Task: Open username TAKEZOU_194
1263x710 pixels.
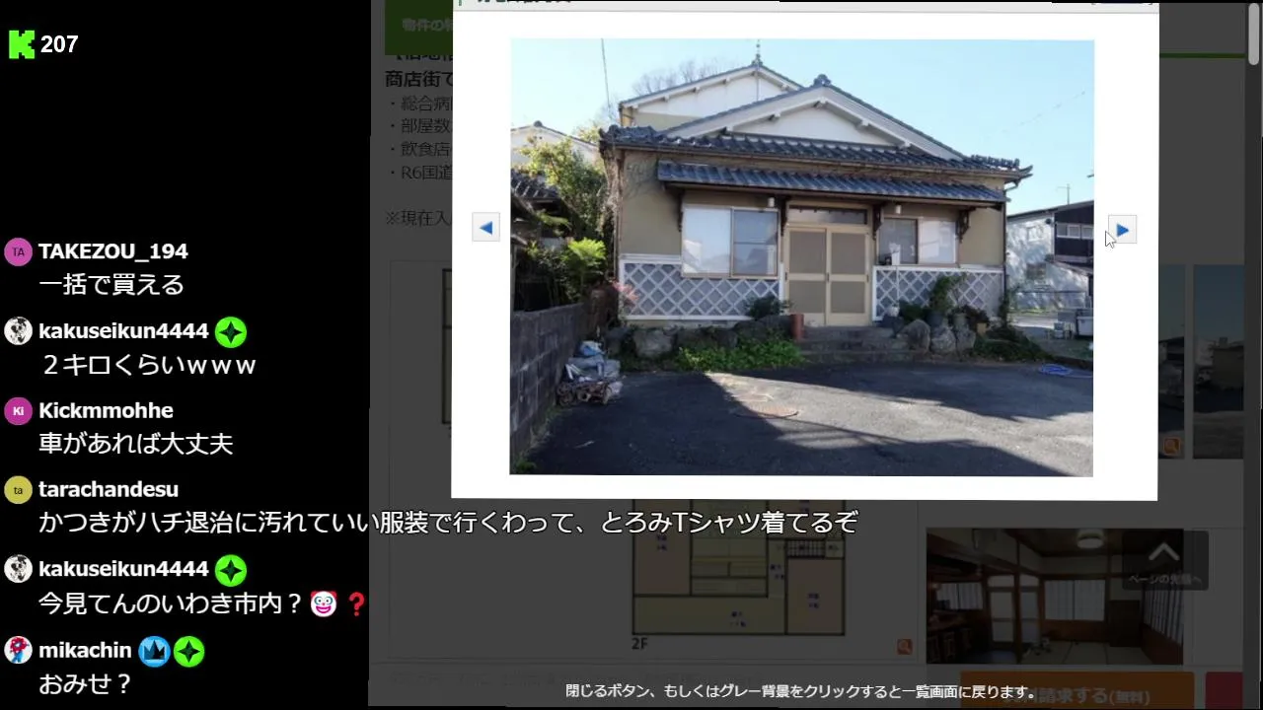Action: [113, 251]
